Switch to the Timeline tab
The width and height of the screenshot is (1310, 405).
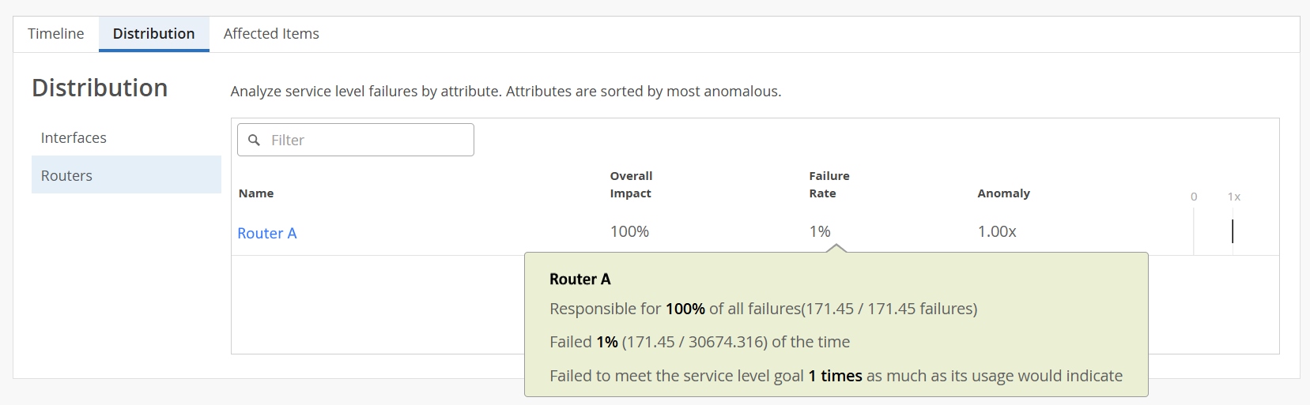[55, 34]
